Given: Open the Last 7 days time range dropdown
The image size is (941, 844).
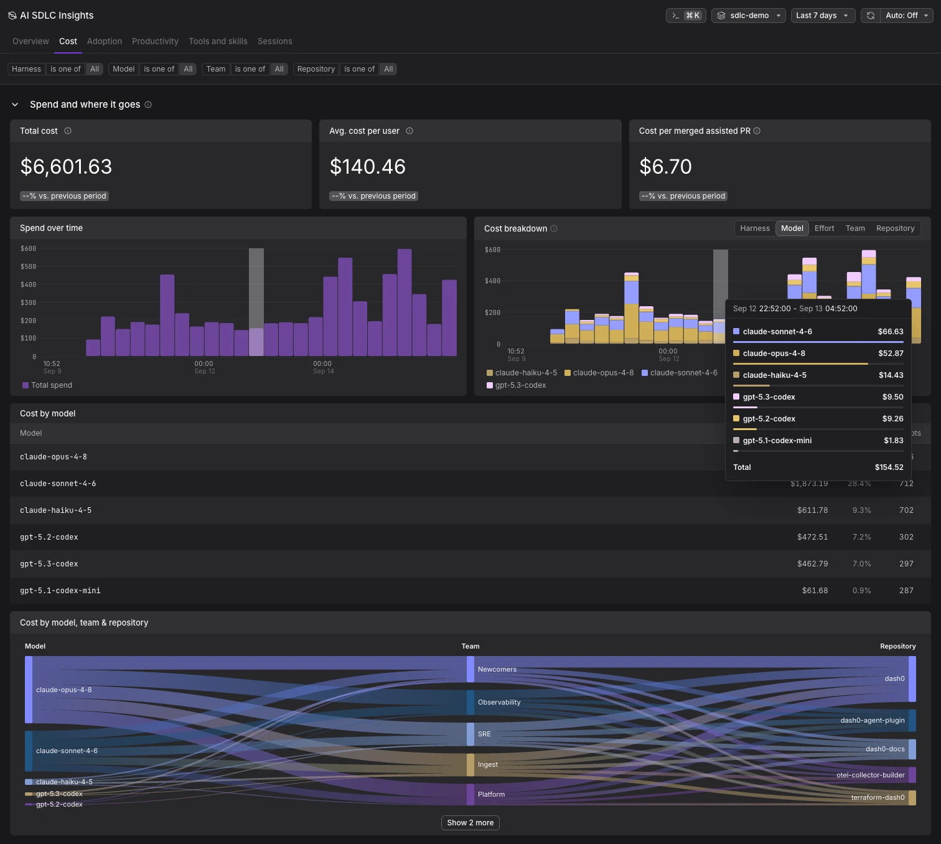Looking at the screenshot, I should (x=823, y=16).
